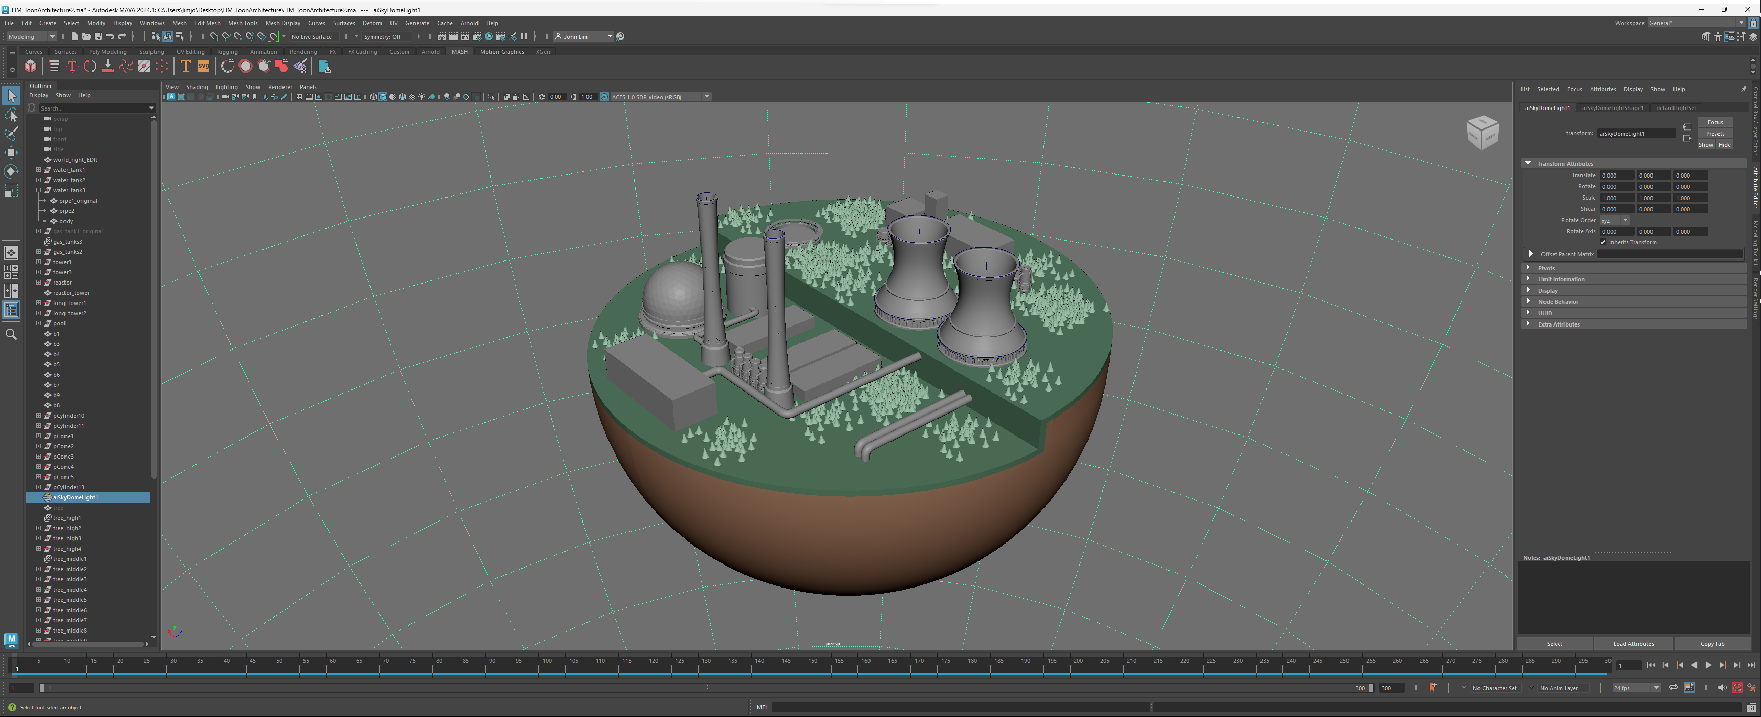Toggle Use All Lights bulb in viewport toolbar

(x=422, y=97)
